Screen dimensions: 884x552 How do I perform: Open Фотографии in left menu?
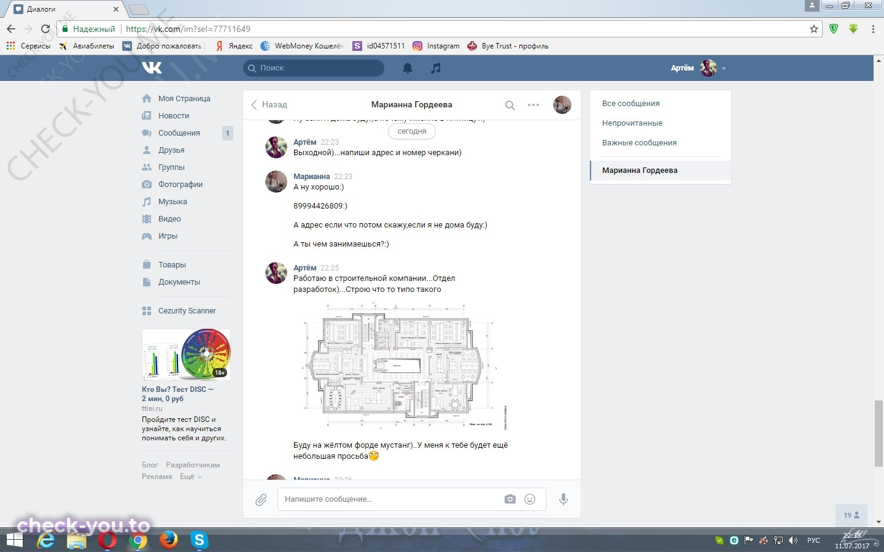(x=180, y=184)
